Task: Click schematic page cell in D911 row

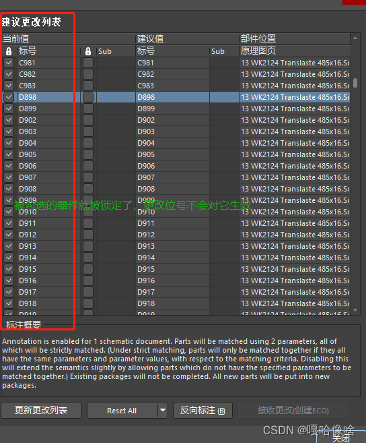Action: (x=295, y=223)
